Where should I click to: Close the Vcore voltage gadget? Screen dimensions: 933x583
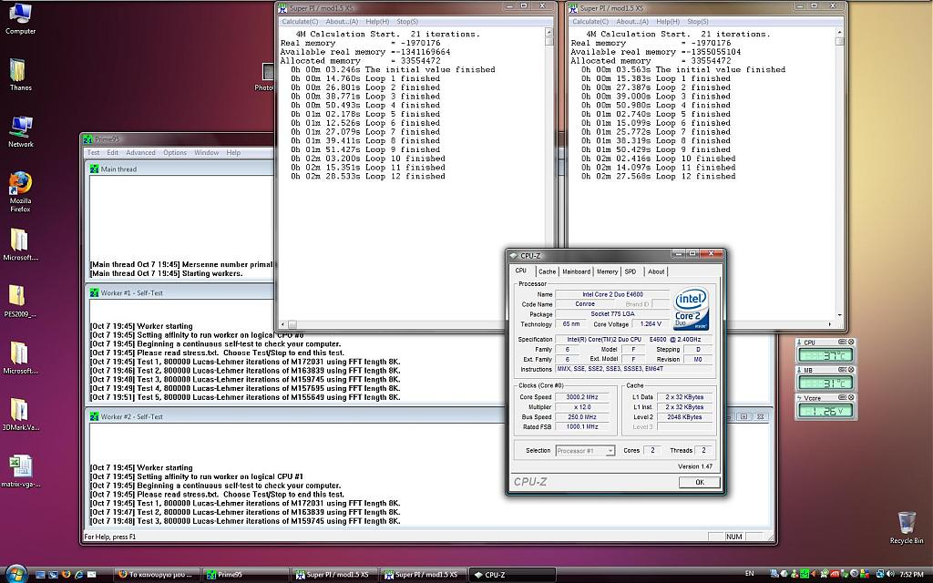coord(851,397)
